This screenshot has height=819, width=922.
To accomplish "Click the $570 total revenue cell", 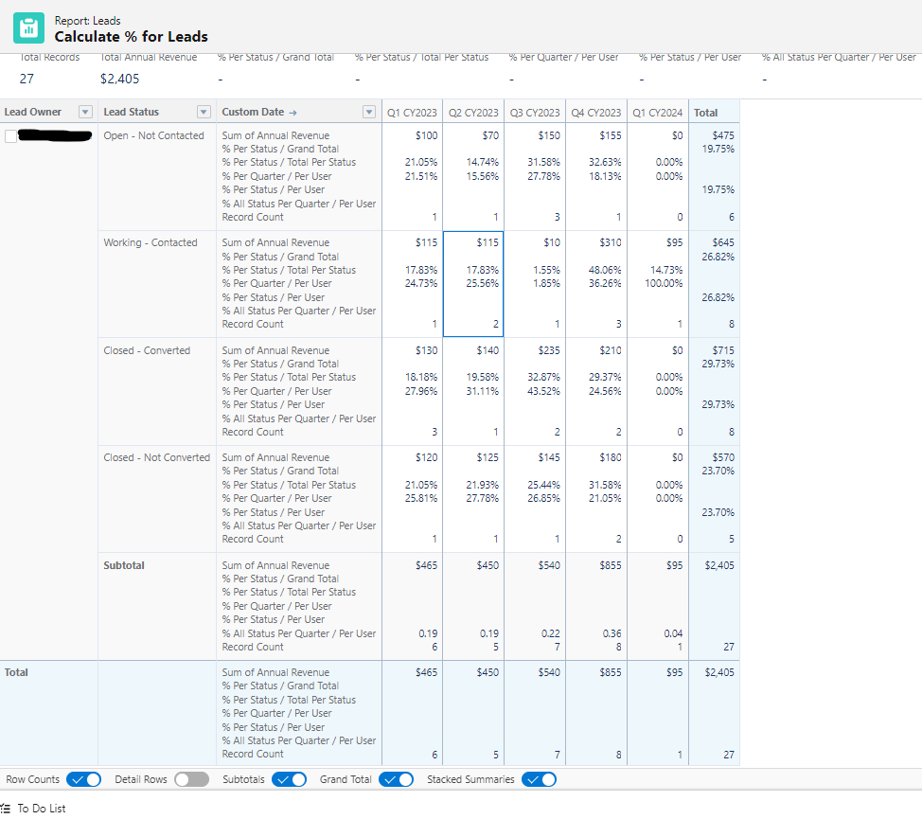I will [723, 457].
